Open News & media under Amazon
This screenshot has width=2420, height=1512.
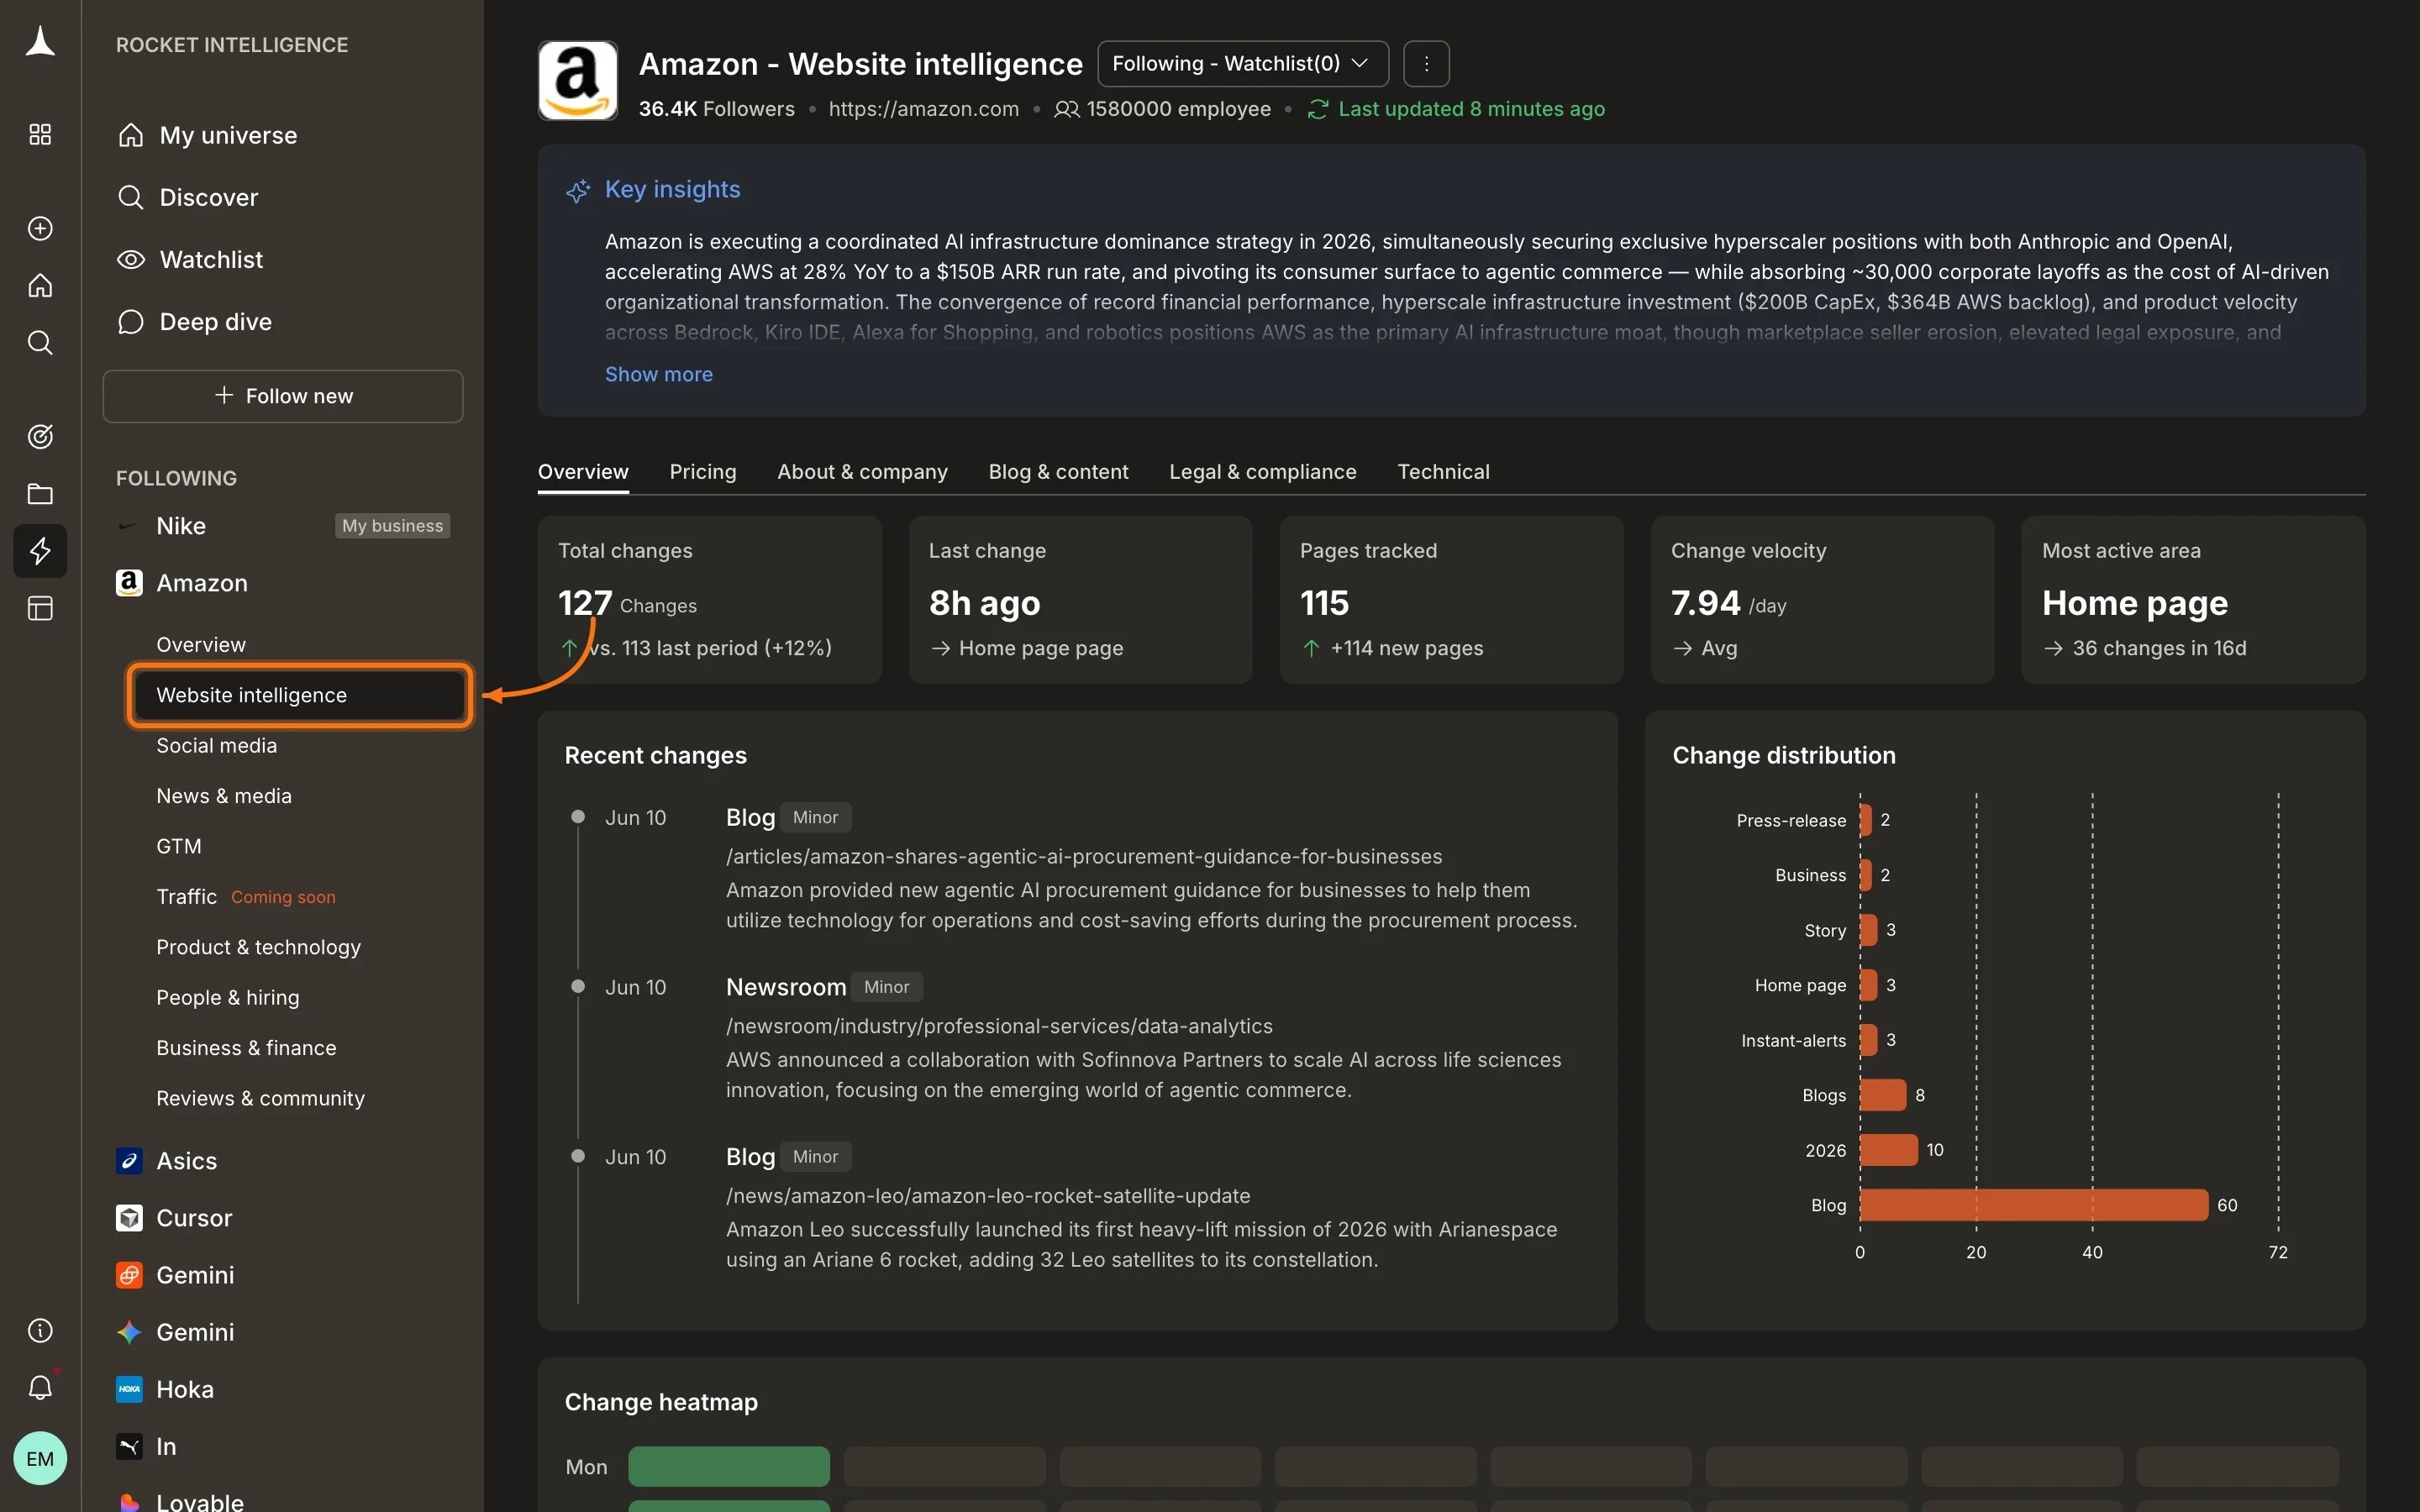coord(224,796)
